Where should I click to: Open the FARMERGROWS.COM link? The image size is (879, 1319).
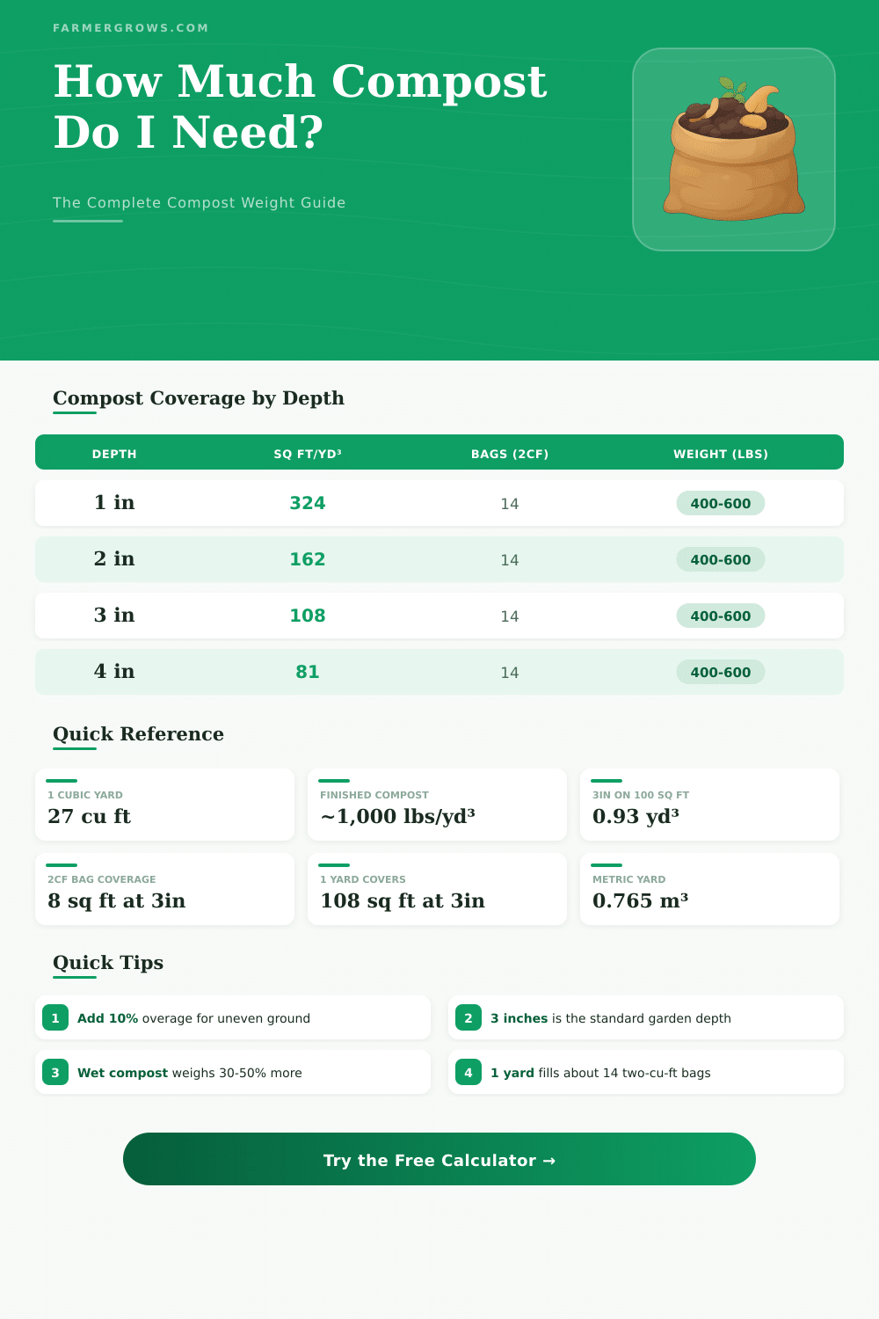(x=131, y=27)
